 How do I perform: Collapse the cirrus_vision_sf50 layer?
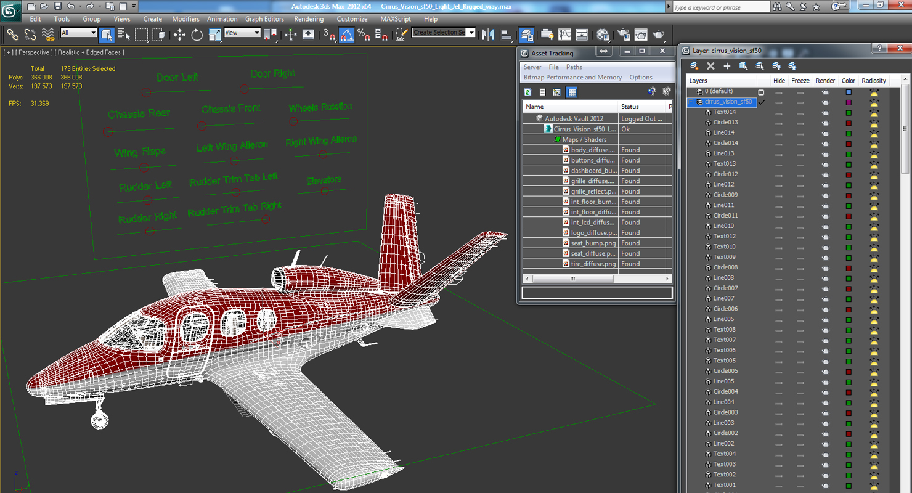coord(691,102)
